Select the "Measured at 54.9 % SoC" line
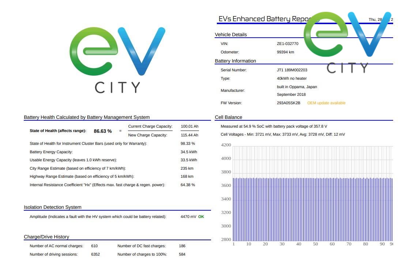The height and width of the screenshot is (275, 403). (x=274, y=127)
